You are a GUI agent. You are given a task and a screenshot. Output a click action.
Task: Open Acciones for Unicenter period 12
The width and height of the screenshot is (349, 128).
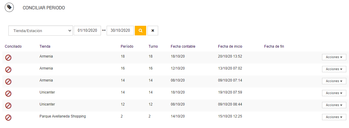[334, 105]
